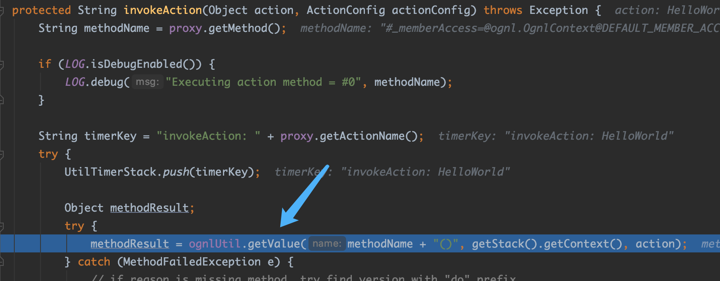Click the "invokeAction: " string literal
The width and height of the screenshot is (720, 281).
208,136
